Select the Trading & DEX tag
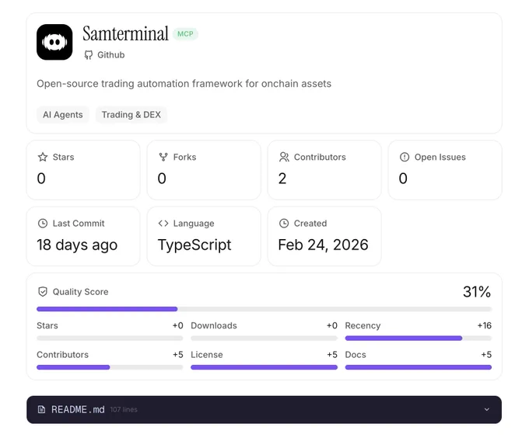Image resolution: width=529 pixels, height=441 pixels. click(131, 115)
